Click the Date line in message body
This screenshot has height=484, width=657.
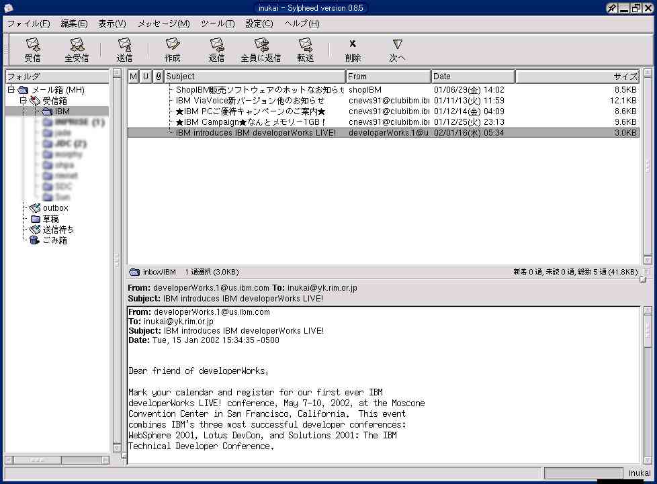[204, 340]
